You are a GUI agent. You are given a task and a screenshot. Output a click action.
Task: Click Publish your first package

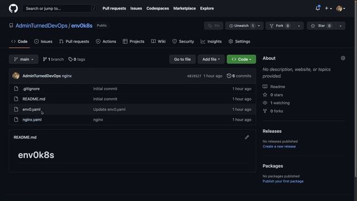click(283, 181)
